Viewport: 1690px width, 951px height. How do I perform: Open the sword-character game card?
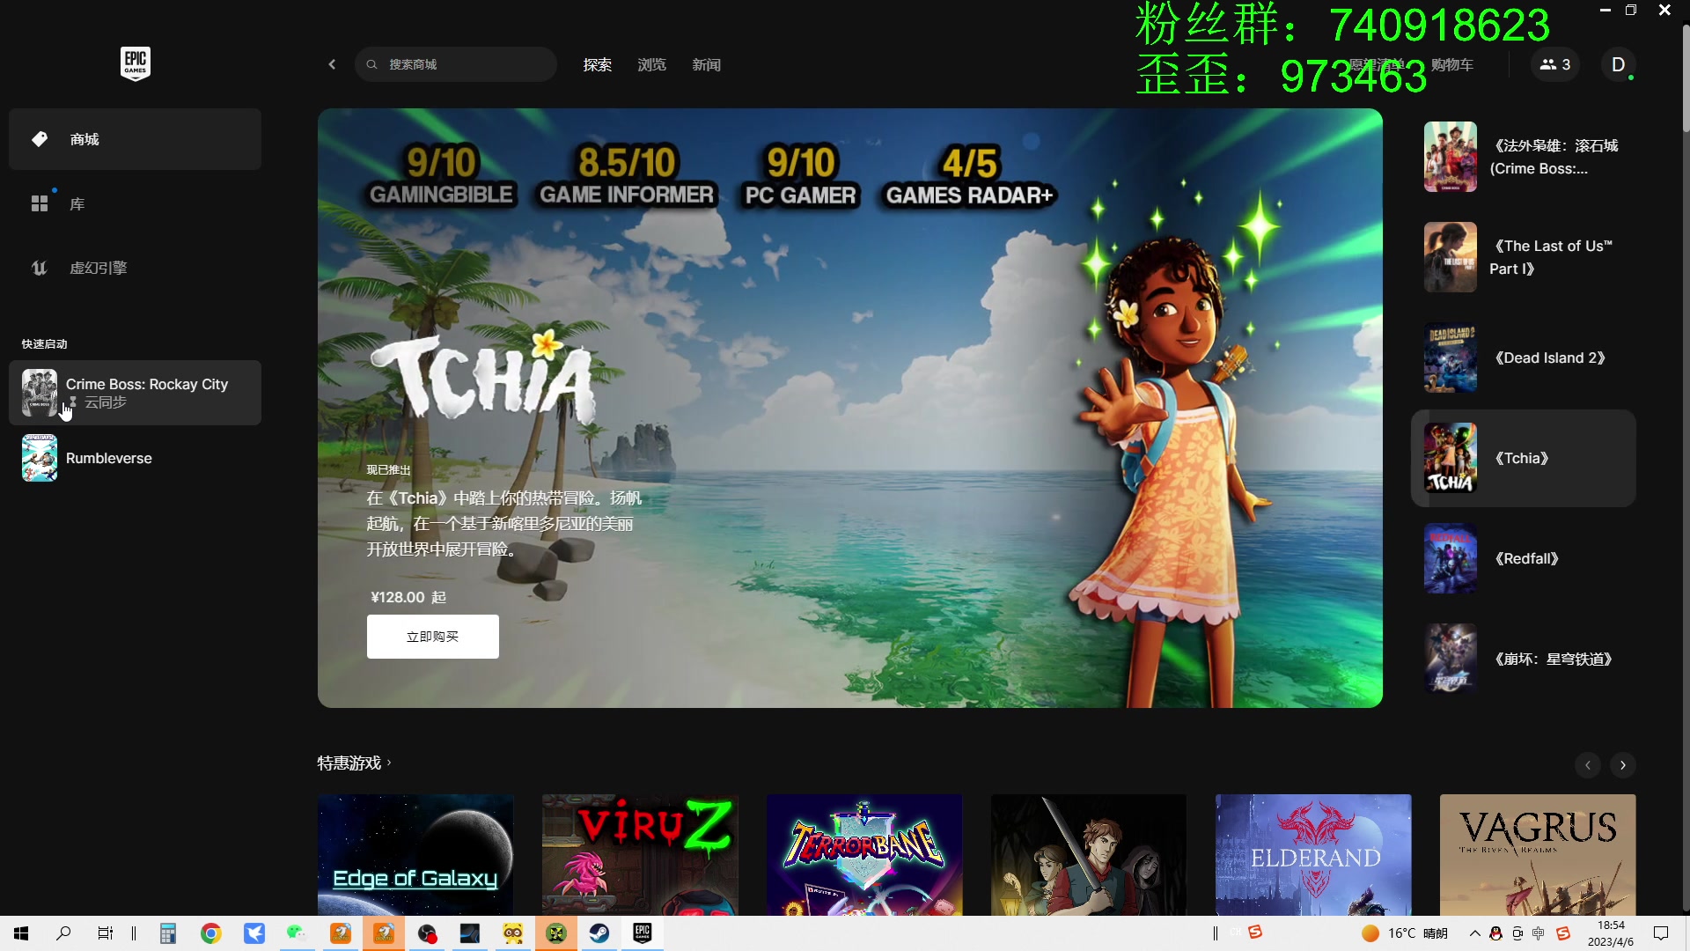[x=1089, y=855]
